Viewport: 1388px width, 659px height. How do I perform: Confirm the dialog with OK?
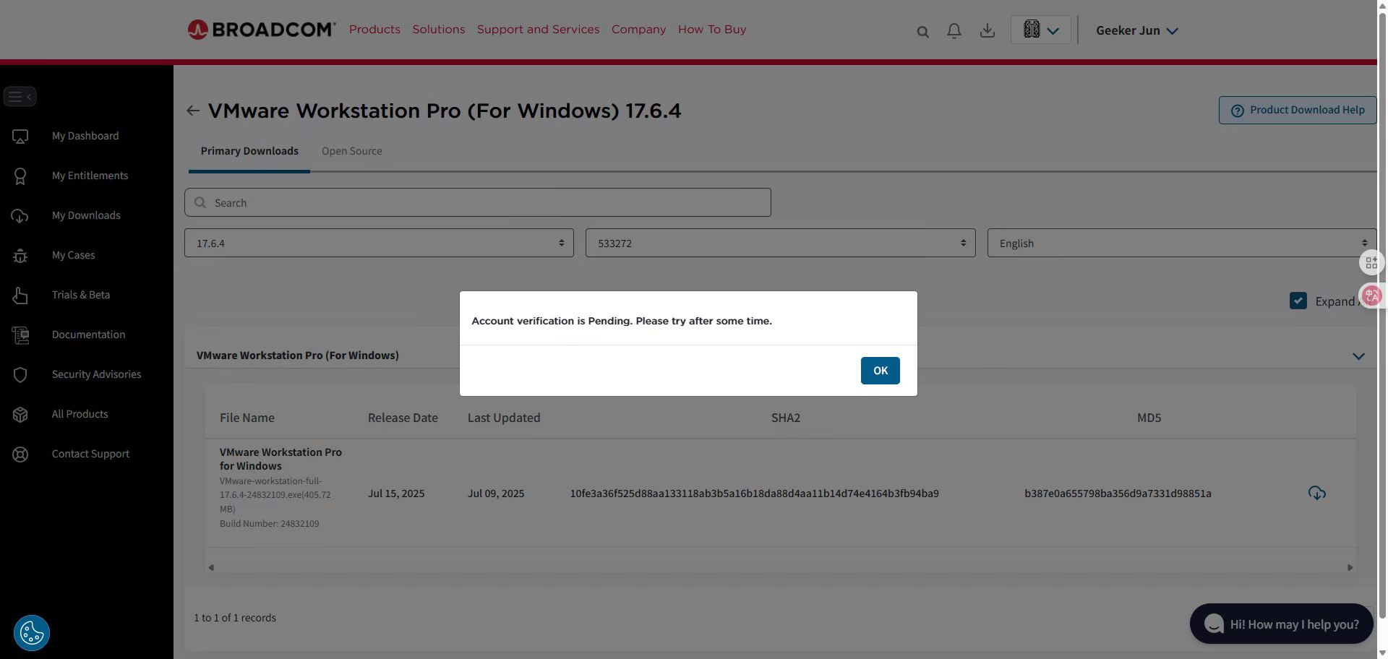point(880,371)
